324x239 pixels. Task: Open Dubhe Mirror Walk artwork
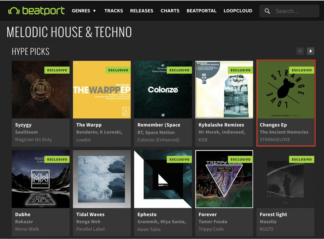click(x=41, y=179)
